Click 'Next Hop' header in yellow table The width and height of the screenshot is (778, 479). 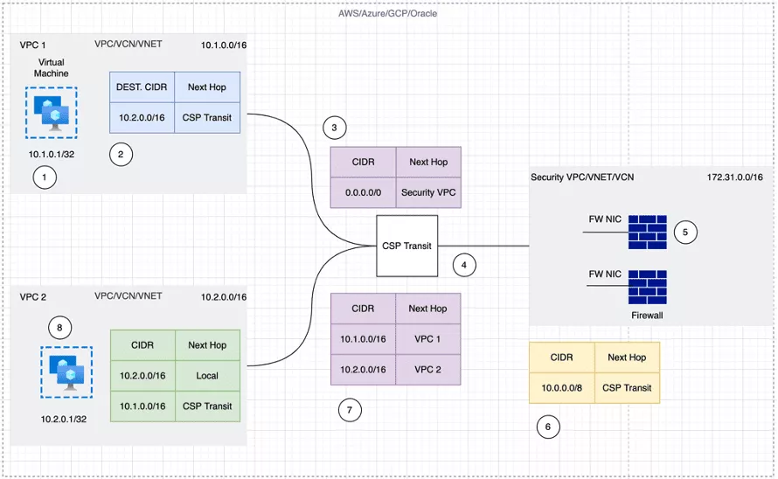click(627, 358)
